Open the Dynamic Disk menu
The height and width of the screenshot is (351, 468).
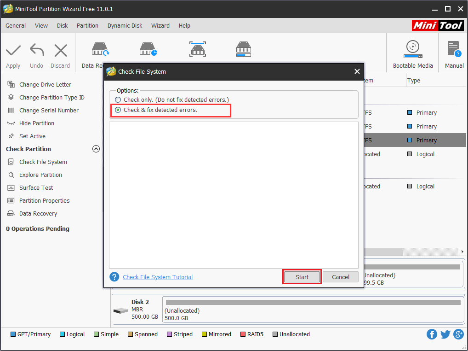125,26
